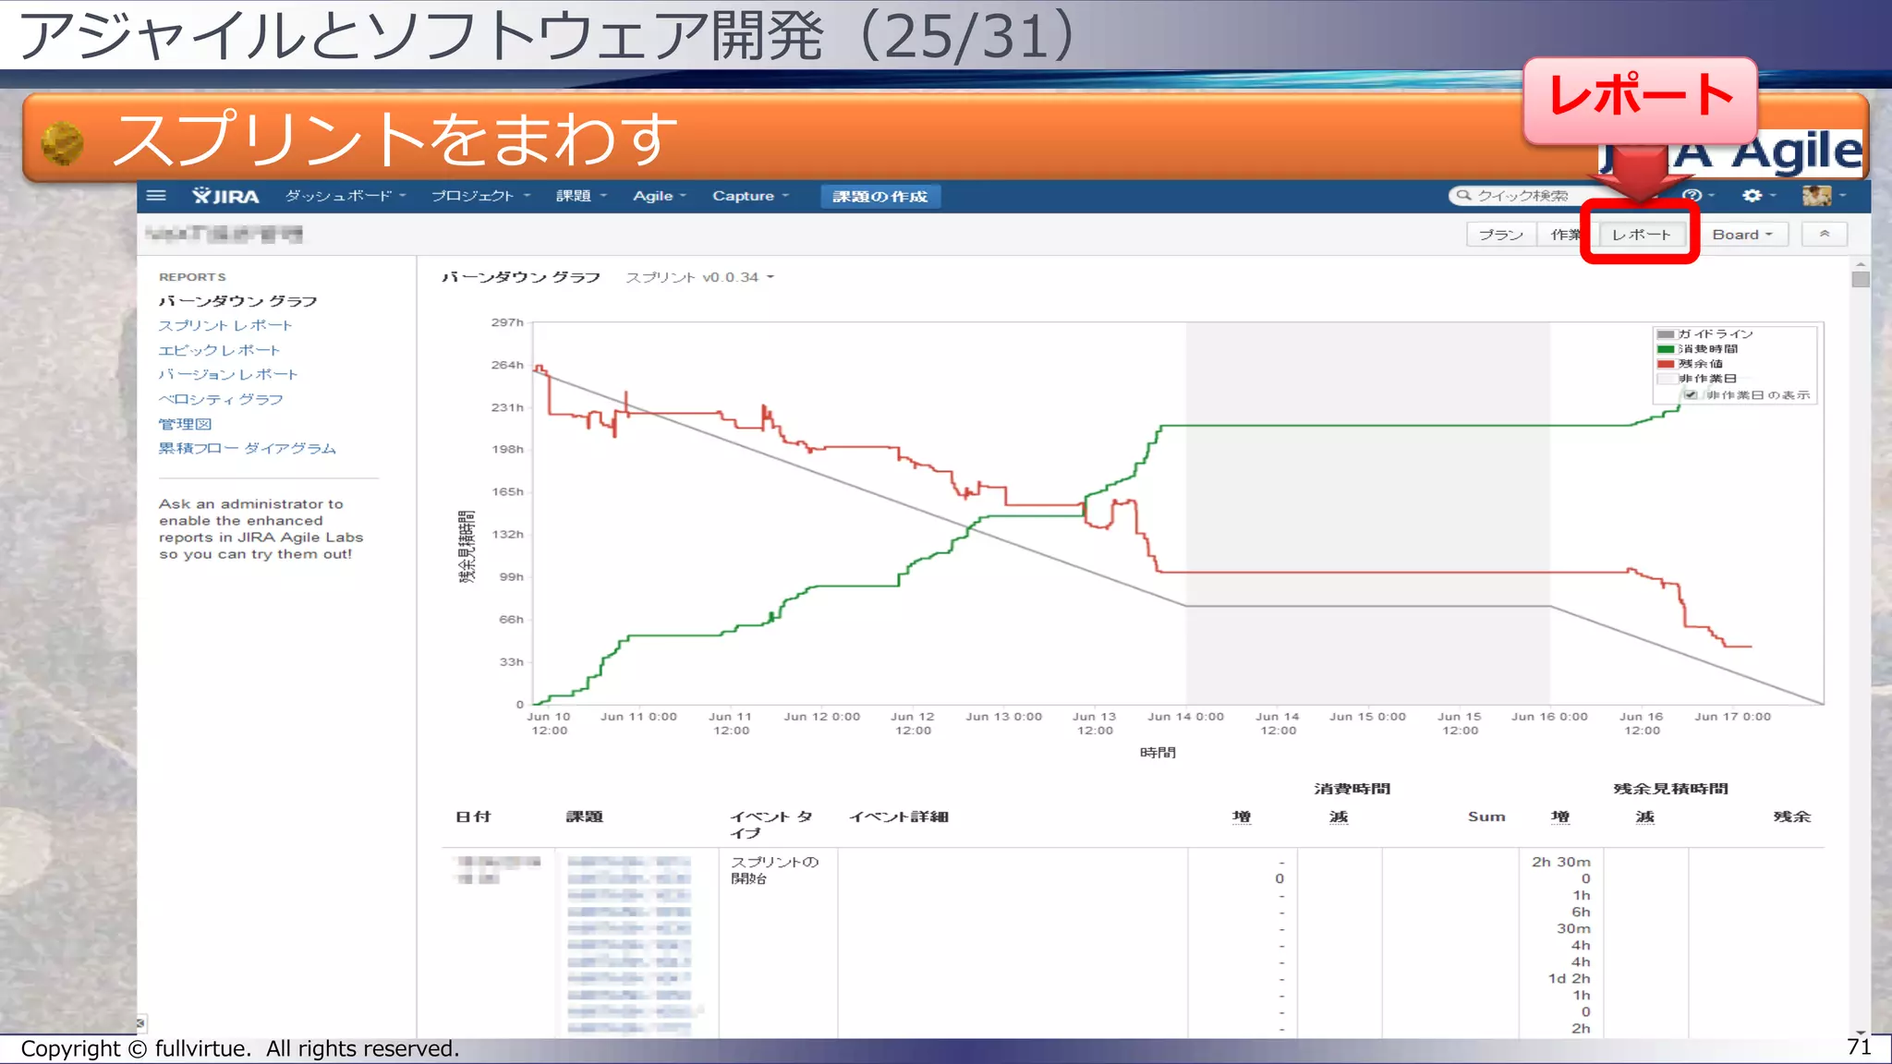This screenshot has width=1892, height=1064.
Task: Open バージョン レポート link
Action: (228, 375)
